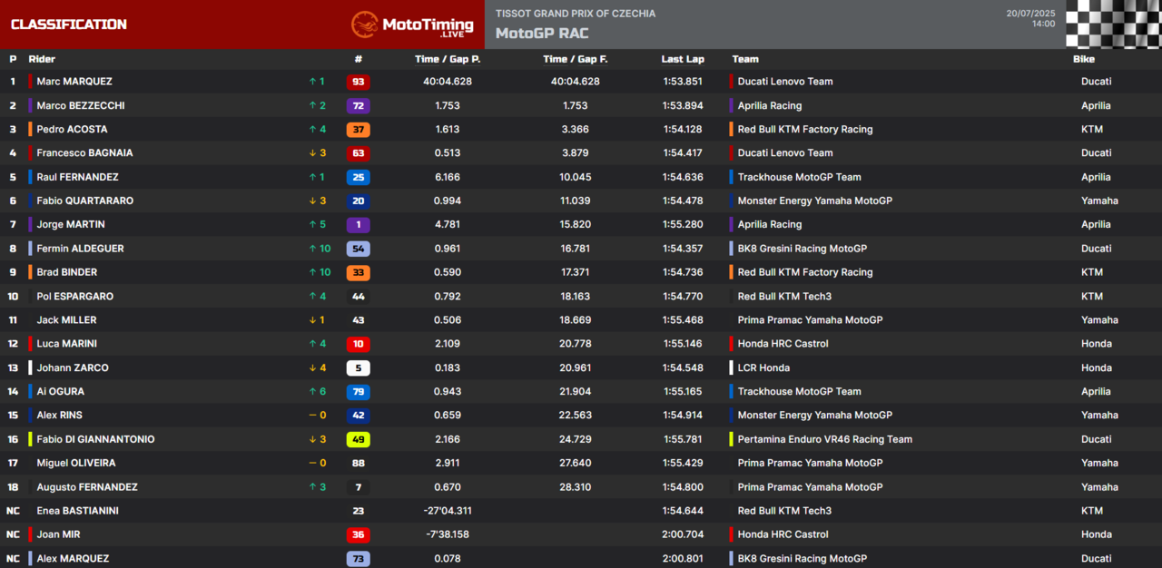The width and height of the screenshot is (1162, 568).
Task: Click the CLASSIFICATION header title
Action: click(69, 24)
